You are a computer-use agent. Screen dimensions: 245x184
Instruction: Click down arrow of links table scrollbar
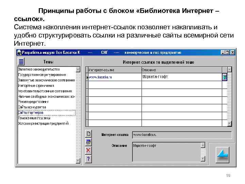pos(229,124)
